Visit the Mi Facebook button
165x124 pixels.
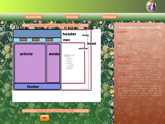pyautogui.click(x=109, y=17)
